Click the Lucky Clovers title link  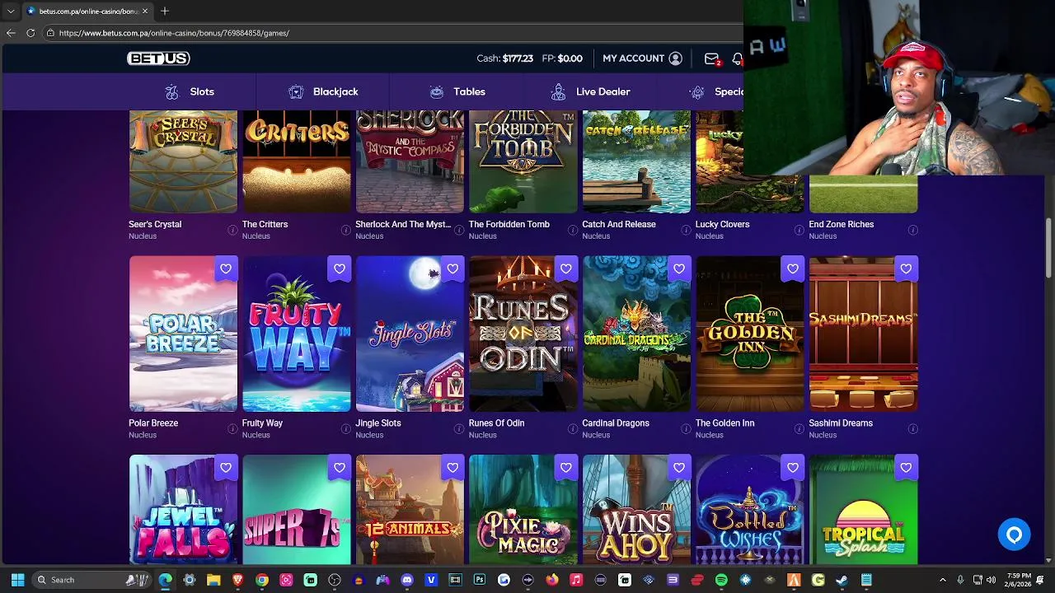(722, 224)
